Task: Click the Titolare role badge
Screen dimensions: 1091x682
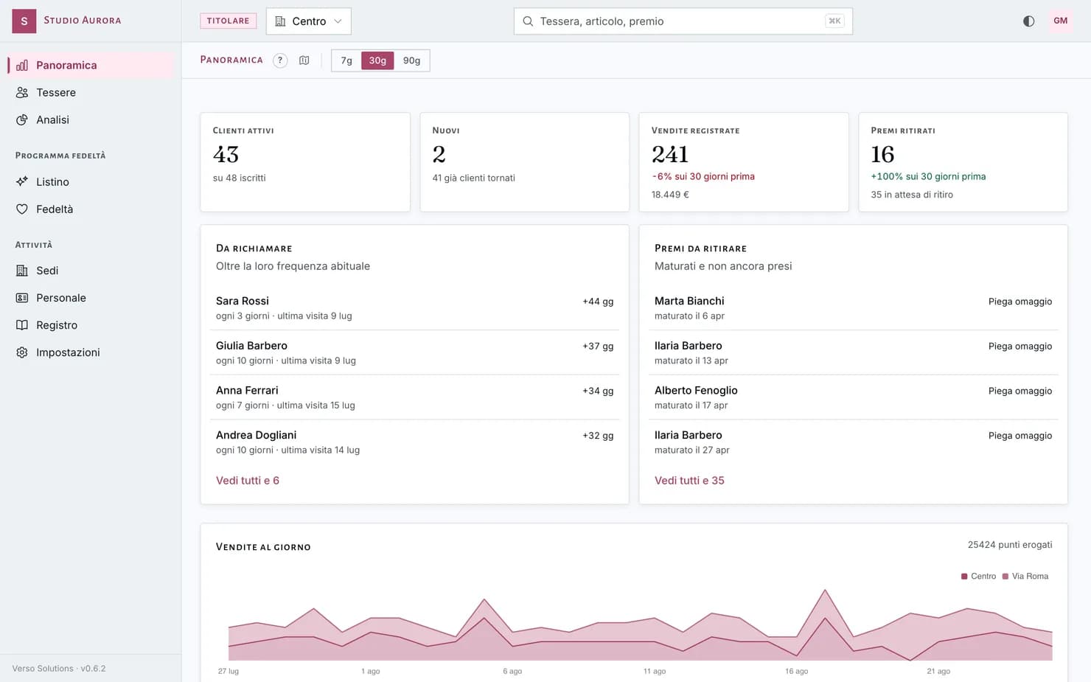Action: (x=229, y=21)
